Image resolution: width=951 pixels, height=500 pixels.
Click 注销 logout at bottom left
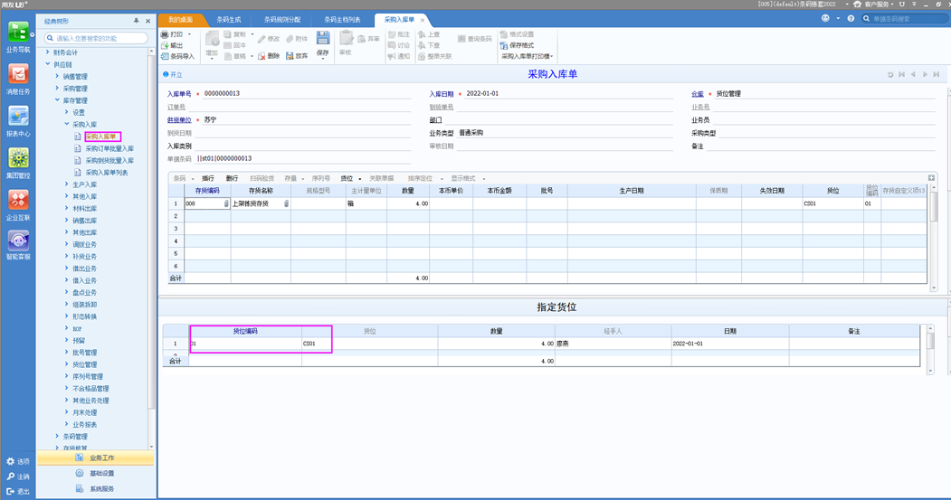[x=17, y=477]
